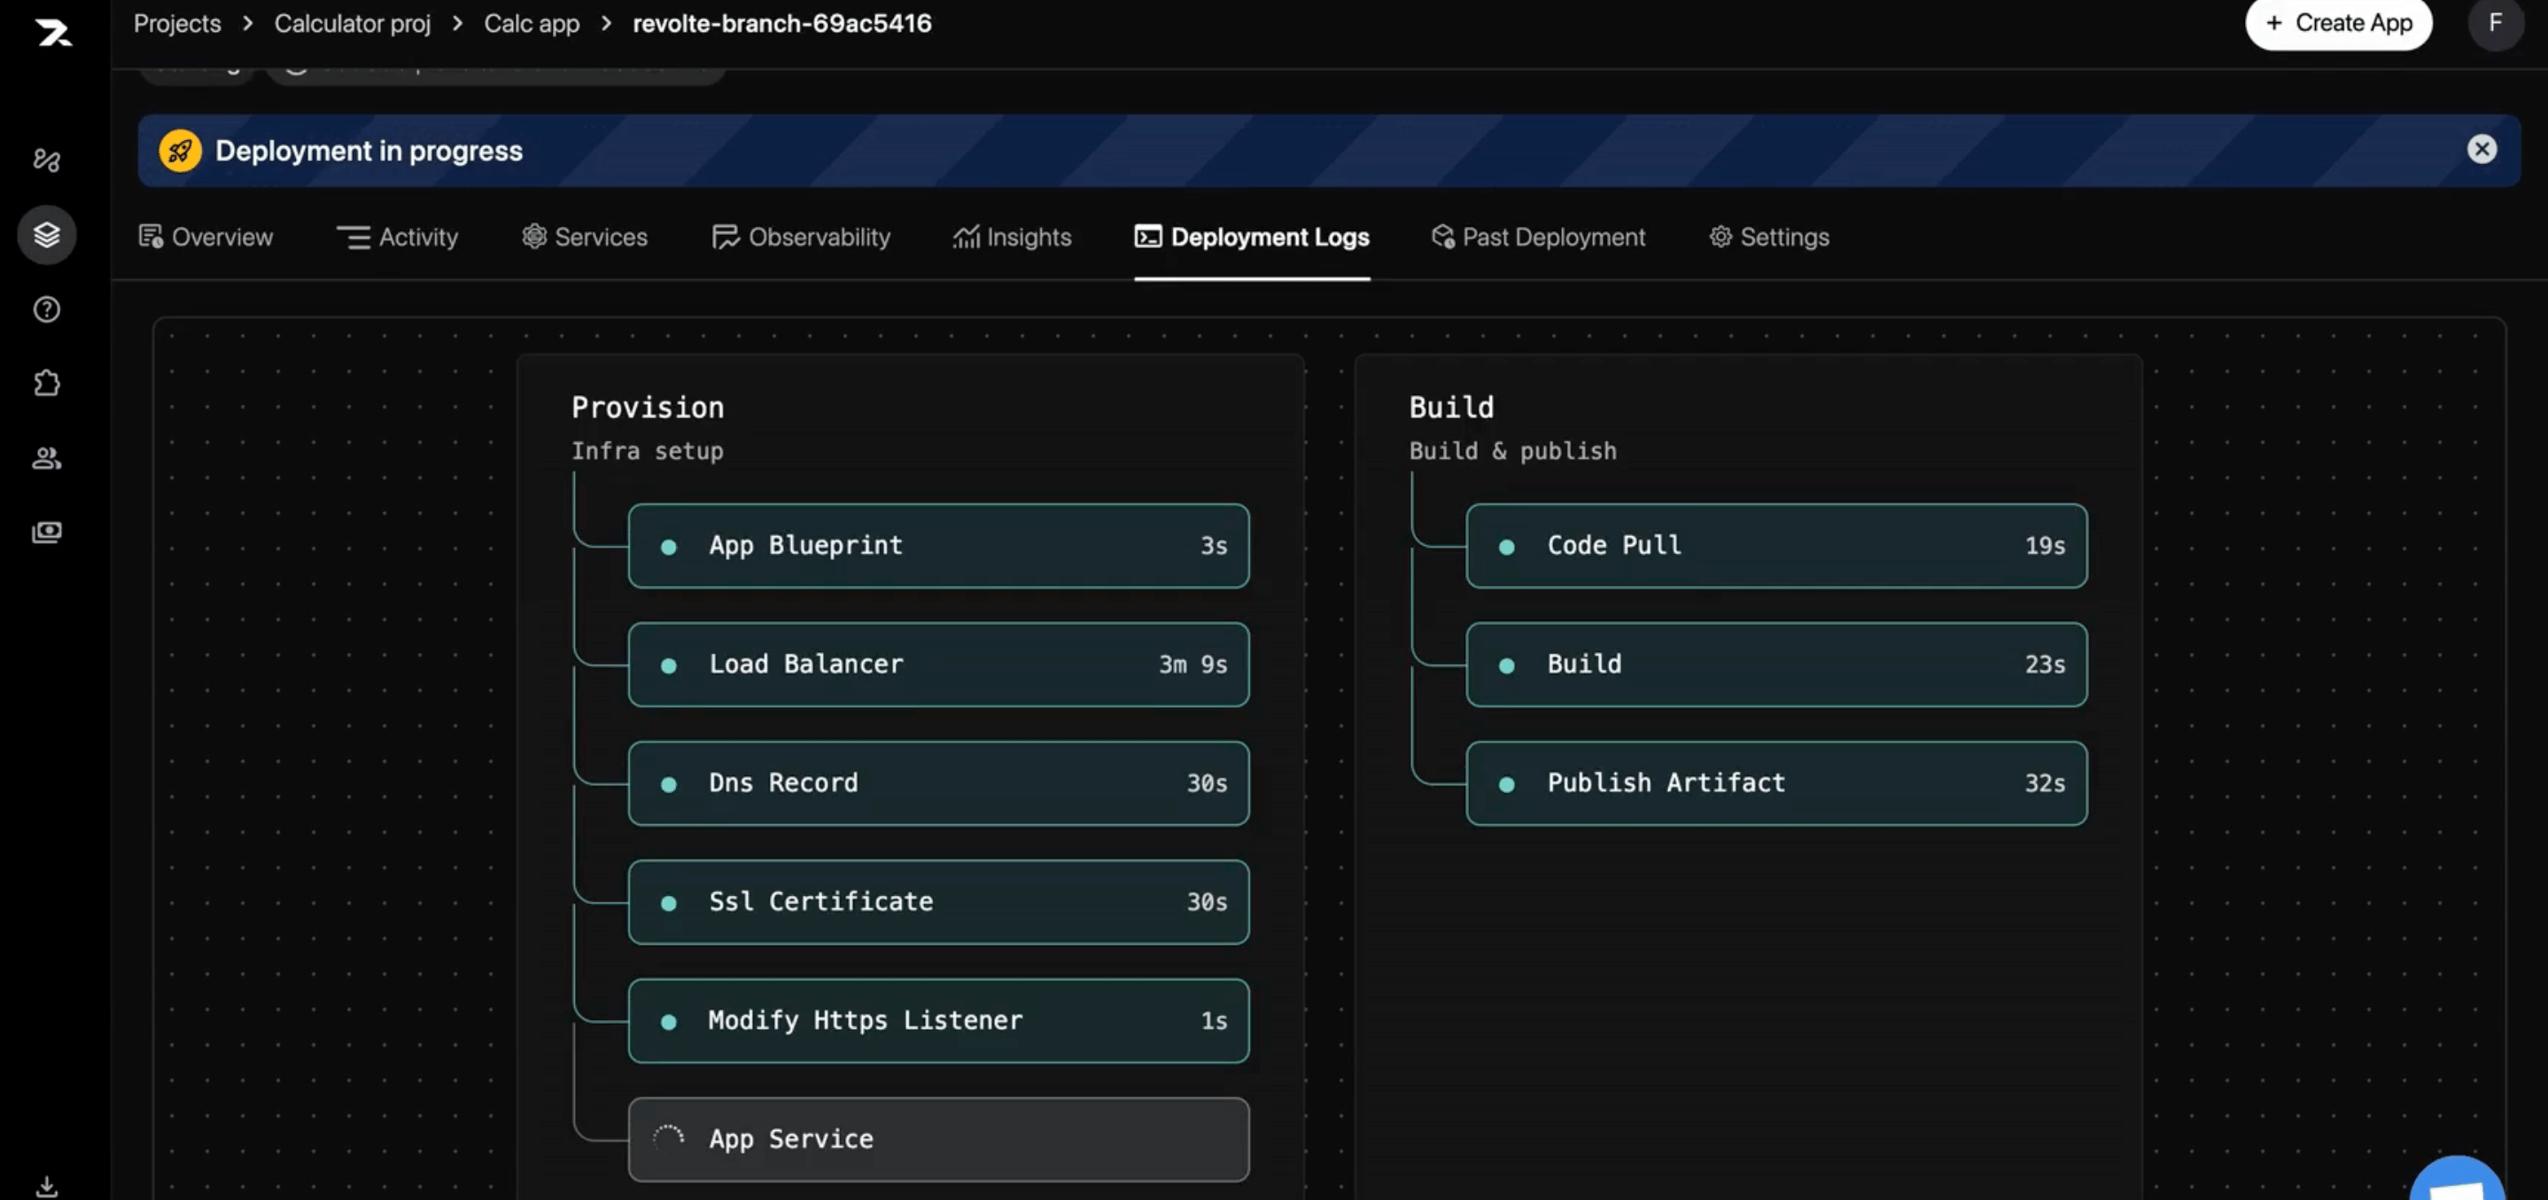Open the App Blueprint step

pos(939,546)
